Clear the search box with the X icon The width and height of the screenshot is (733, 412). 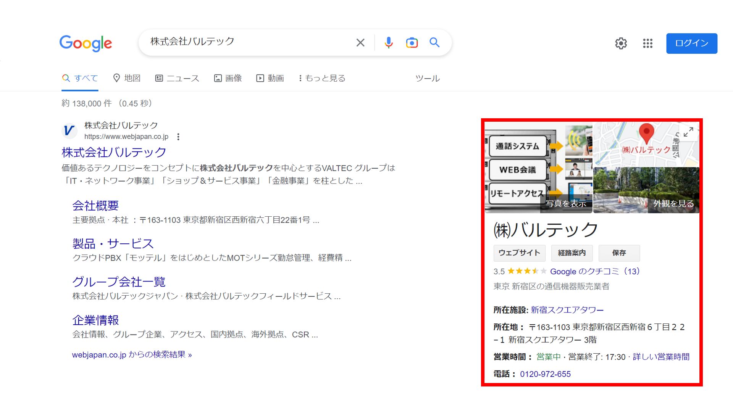pyautogui.click(x=360, y=42)
